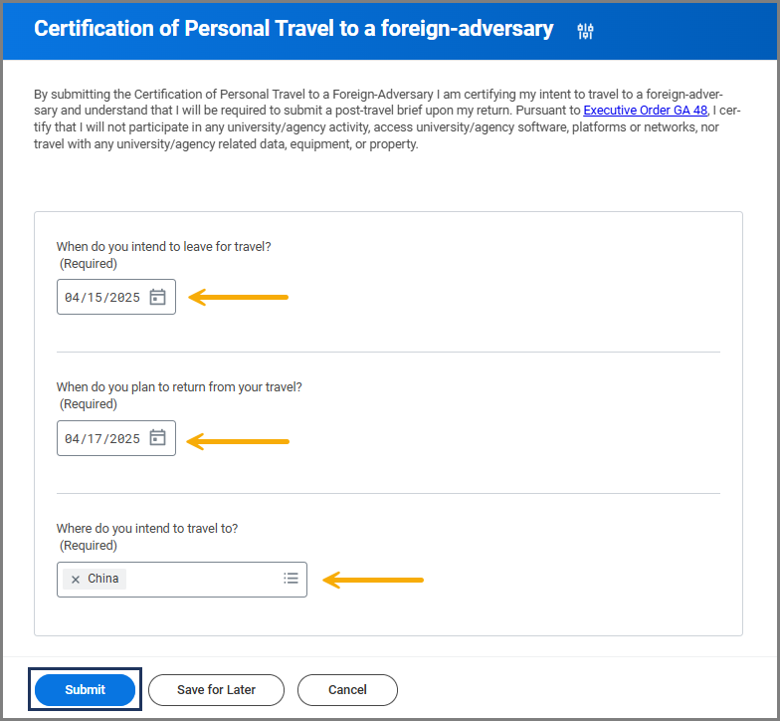Viewport: 780px width, 721px height.
Task: Remove the China selection with its X
Action: click(76, 580)
